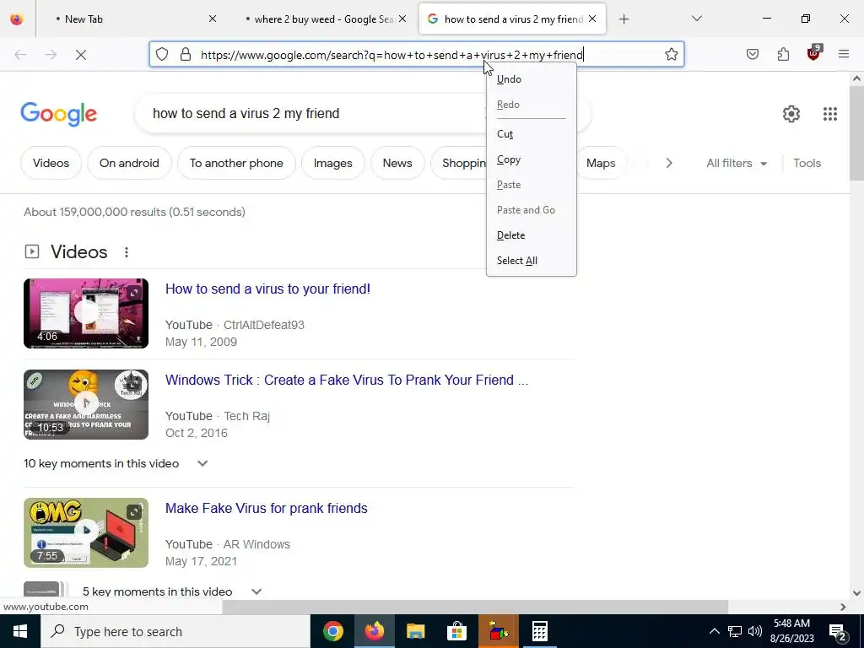Select the 'On android' filter chip
864x648 pixels.
(x=129, y=163)
